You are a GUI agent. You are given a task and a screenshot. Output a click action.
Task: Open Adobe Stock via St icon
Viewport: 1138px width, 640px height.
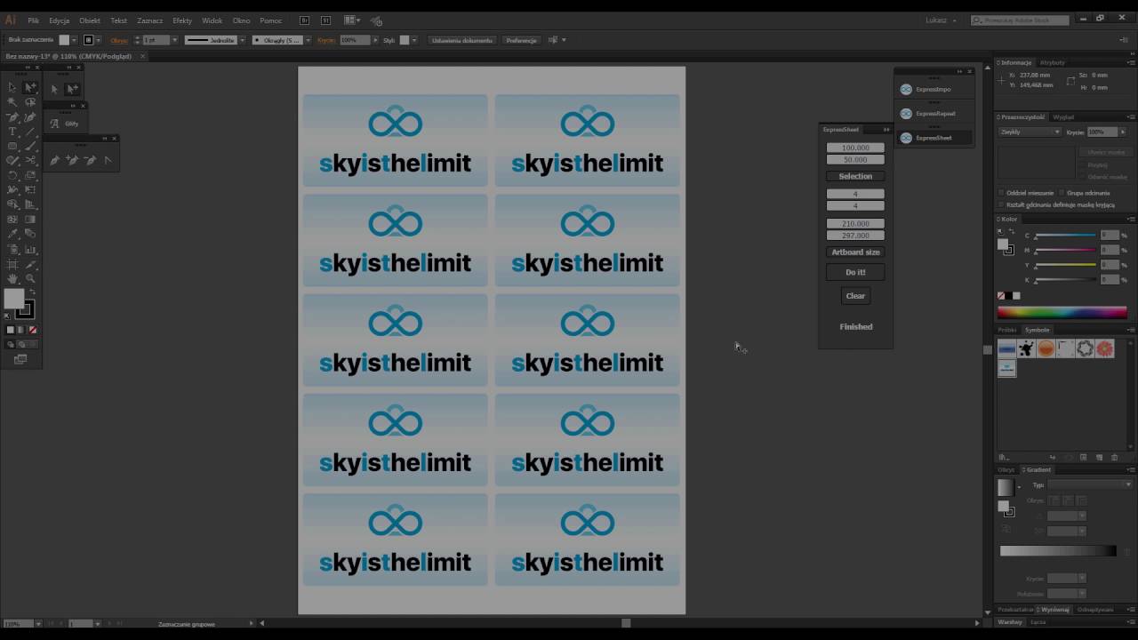(325, 20)
